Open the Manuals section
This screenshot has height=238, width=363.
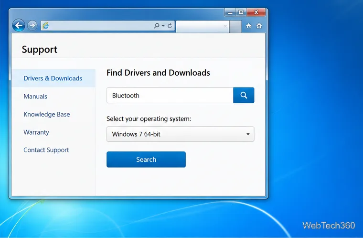point(35,96)
